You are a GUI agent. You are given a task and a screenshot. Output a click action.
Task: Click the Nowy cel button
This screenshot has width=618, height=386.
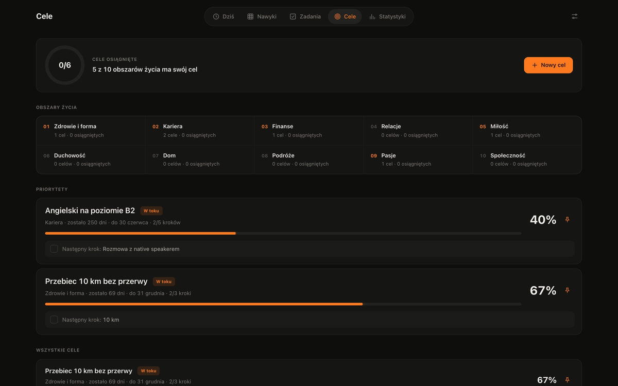point(548,65)
